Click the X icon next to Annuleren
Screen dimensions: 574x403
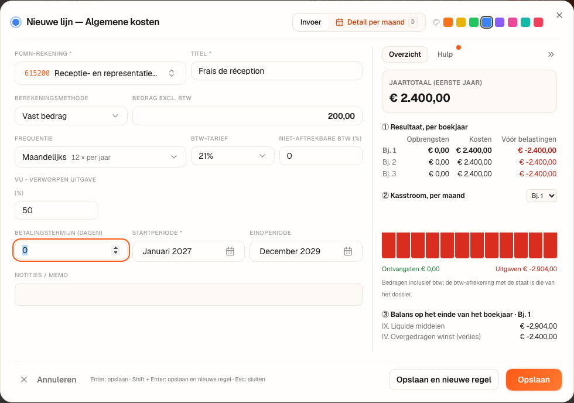click(x=24, y=380)
